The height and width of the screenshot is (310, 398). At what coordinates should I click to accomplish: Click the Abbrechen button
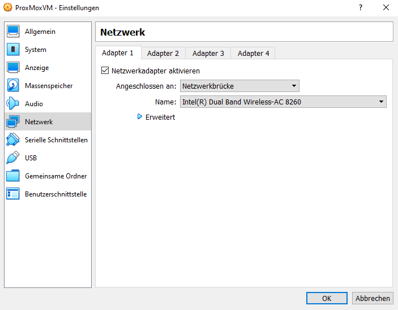click(373, 298)
